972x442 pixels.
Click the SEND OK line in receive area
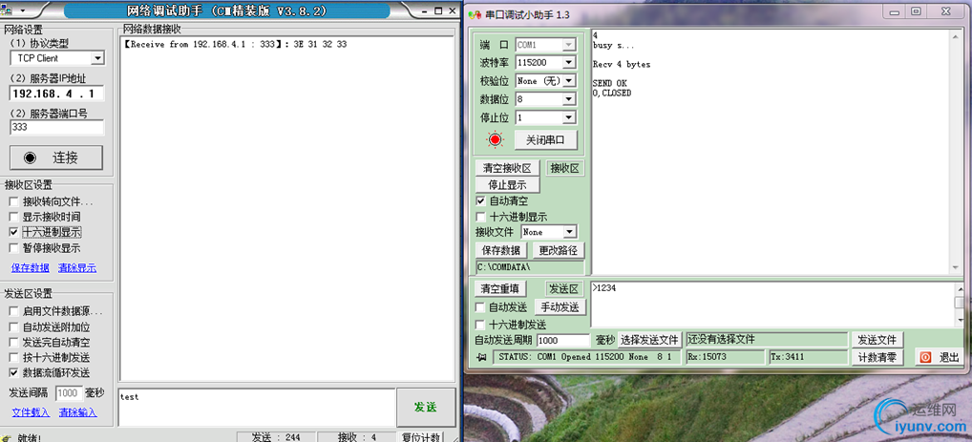(609, 83)
